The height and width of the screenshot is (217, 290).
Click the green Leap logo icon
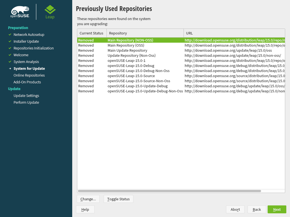click(x=50, y=10)
